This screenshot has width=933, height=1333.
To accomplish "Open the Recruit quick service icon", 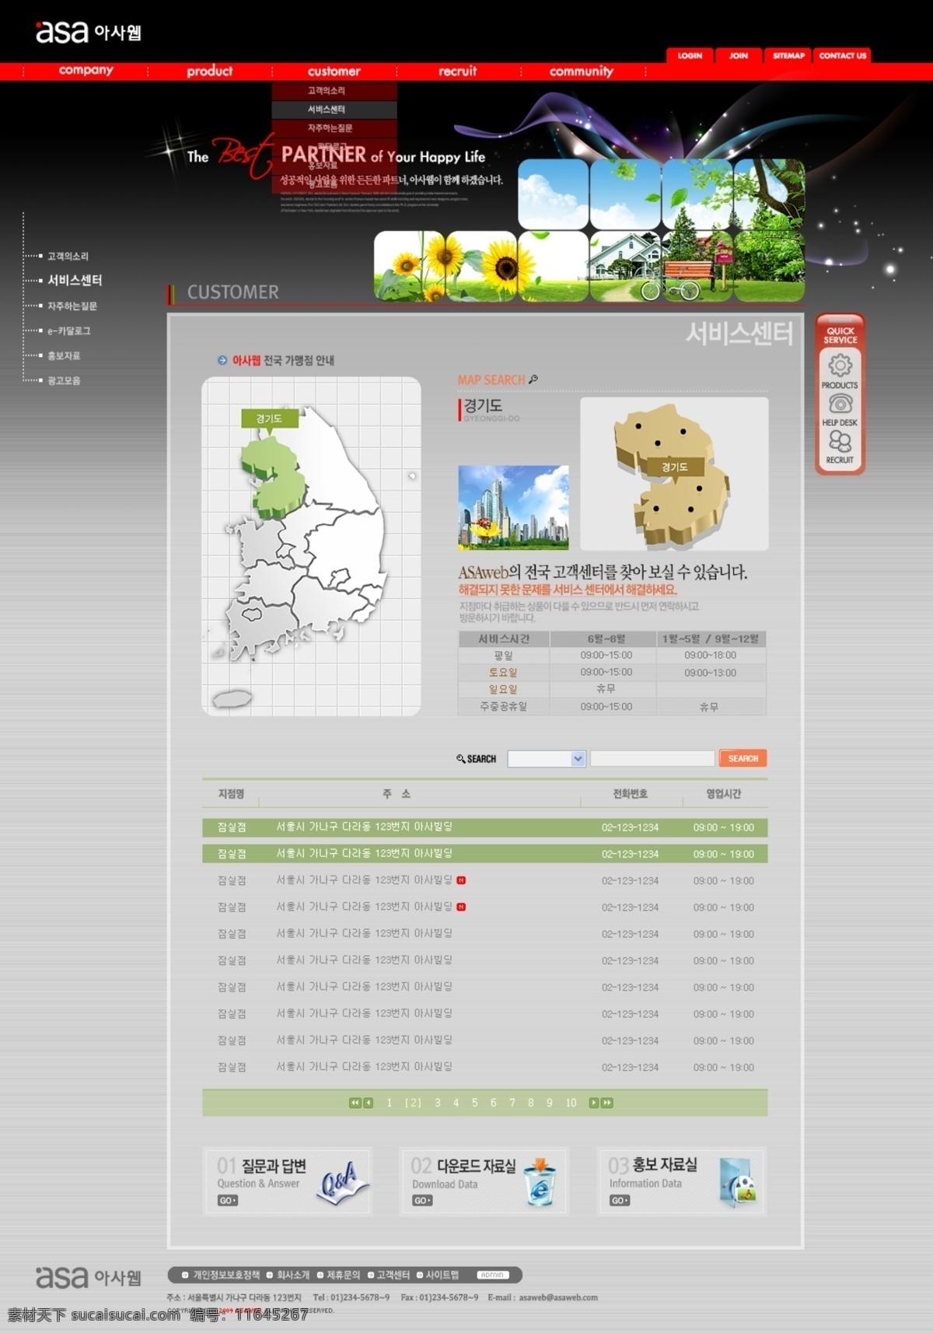I will [x=840, y=441].
